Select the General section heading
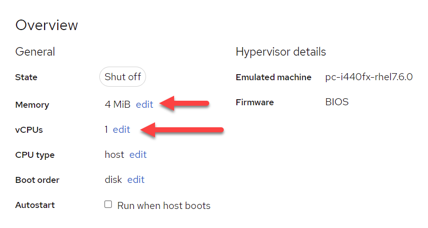The image size is (428, 228). pyautogui.click(x=35, y=52)
